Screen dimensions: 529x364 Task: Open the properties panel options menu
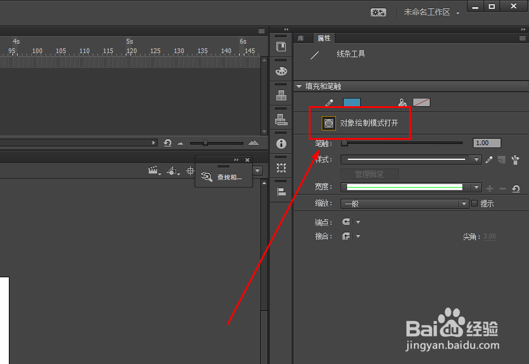pos(523,38)
